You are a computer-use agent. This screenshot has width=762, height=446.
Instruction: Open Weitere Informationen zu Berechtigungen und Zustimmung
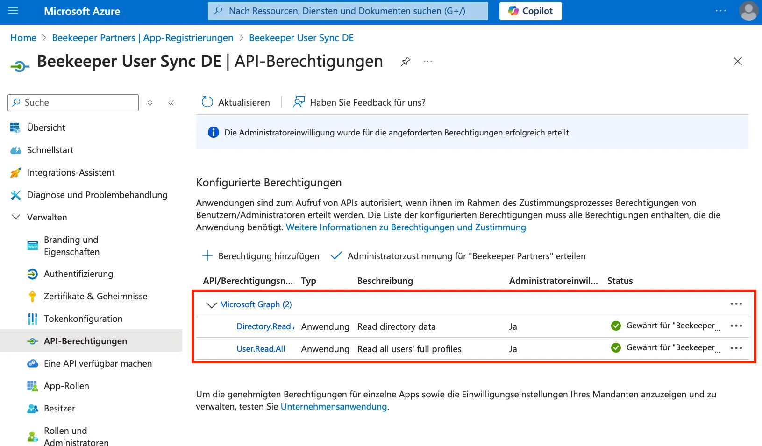tap(406, 227)
